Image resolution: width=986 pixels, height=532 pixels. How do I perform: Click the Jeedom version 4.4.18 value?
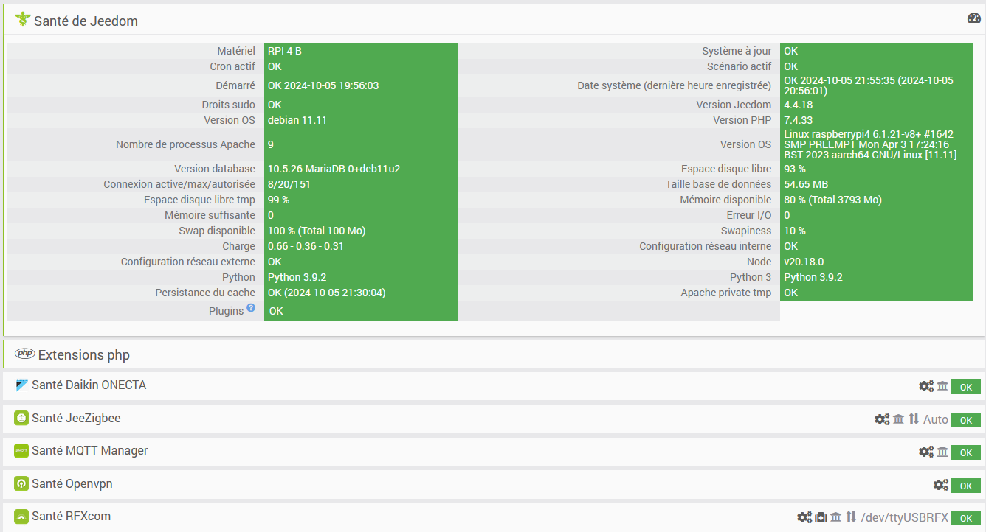click(x=798, y=105)
